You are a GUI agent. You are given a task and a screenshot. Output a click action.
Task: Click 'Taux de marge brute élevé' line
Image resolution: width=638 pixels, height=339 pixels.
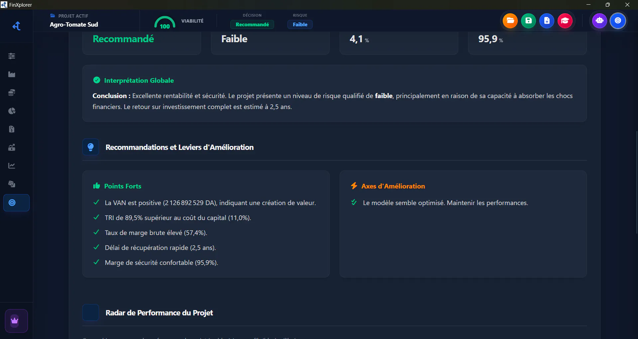tap(156, 233)
